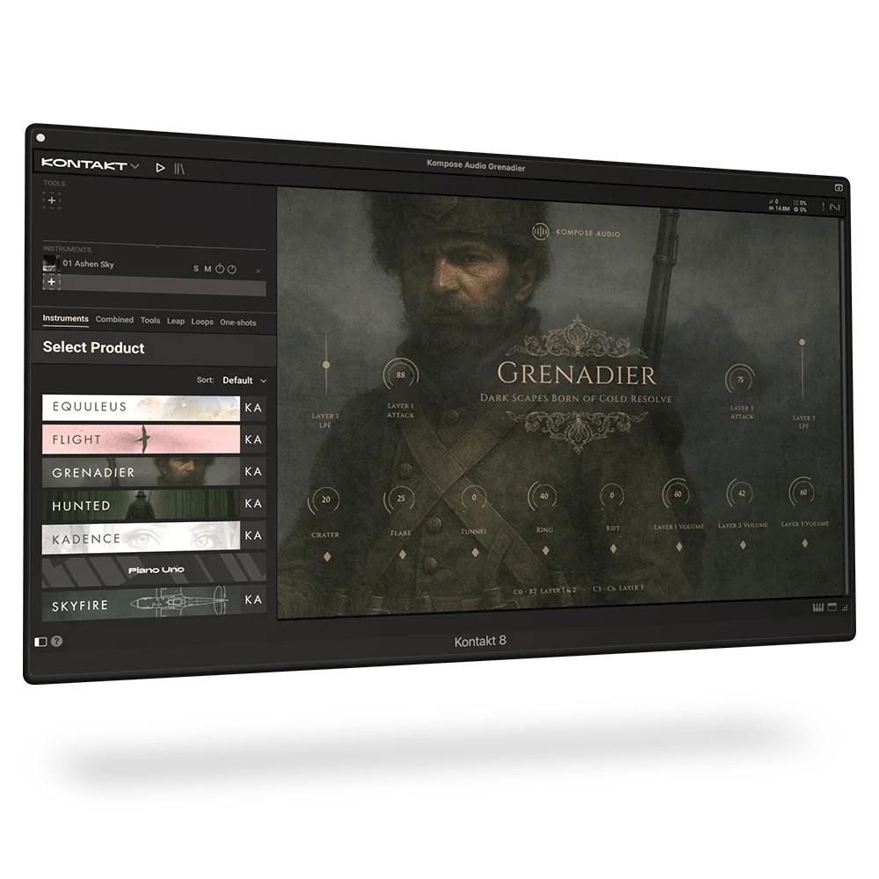This screenshot has width=879, height=879.
Task: Click the Tunnel knob showing 0
Action: click(474, 498)
